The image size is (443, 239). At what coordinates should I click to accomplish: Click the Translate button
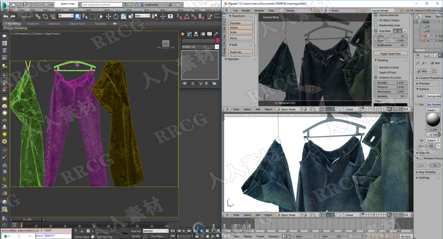point(240,23)
